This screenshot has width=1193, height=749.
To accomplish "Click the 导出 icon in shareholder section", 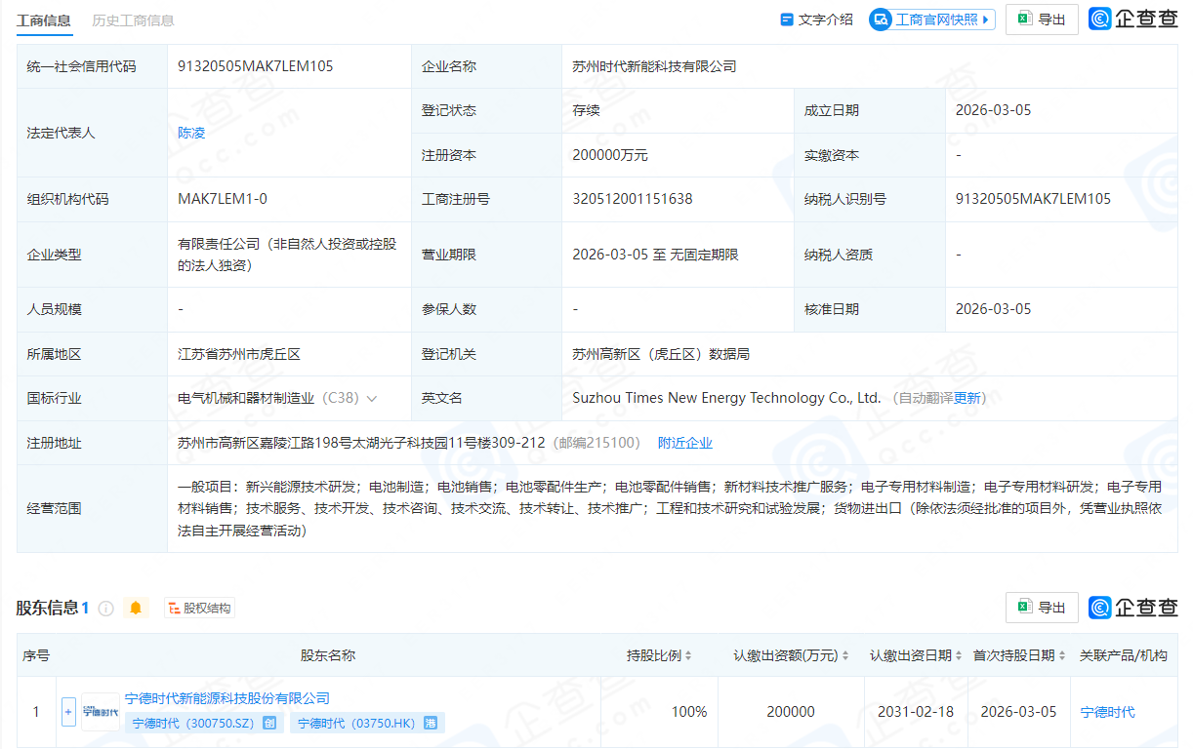I will (x=1028, y=607).
